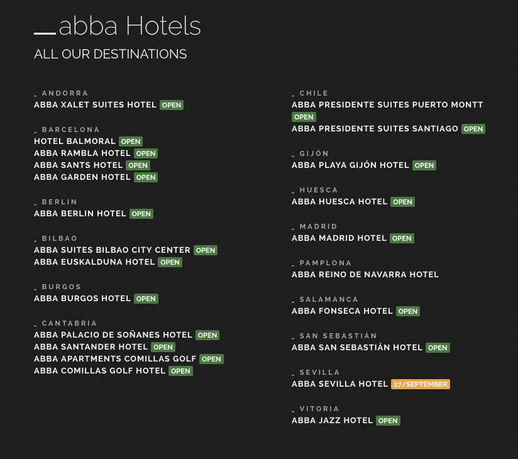This screenshot has height=459, width=518.
Task: Select Abba Palacio de Soñanes Hotel
Action: tap(113, 335)
